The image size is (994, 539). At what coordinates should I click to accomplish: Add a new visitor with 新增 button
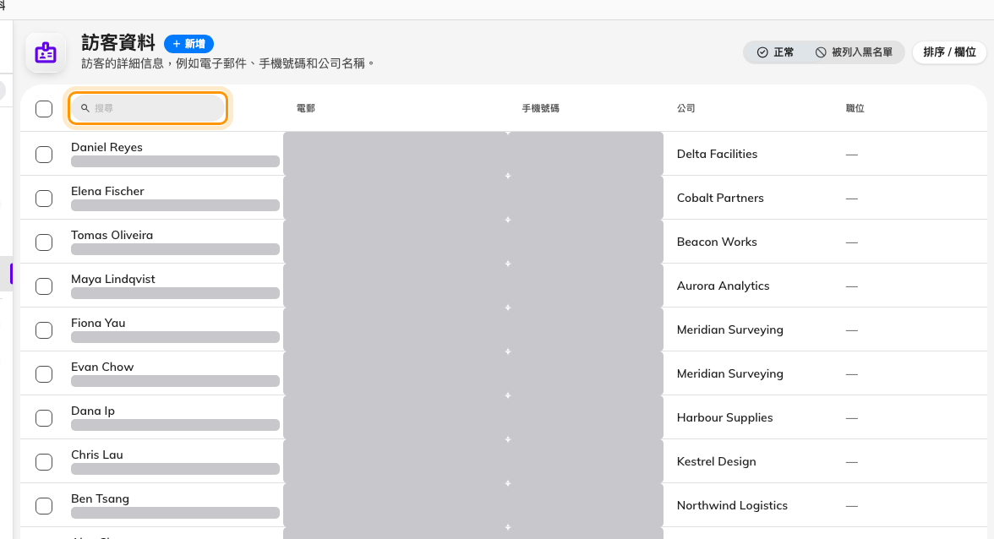(x=189, y=44)
